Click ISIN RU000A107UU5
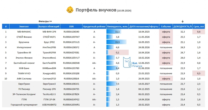The height and width of the screenshot is (110, 208). [x=71, y=42]
